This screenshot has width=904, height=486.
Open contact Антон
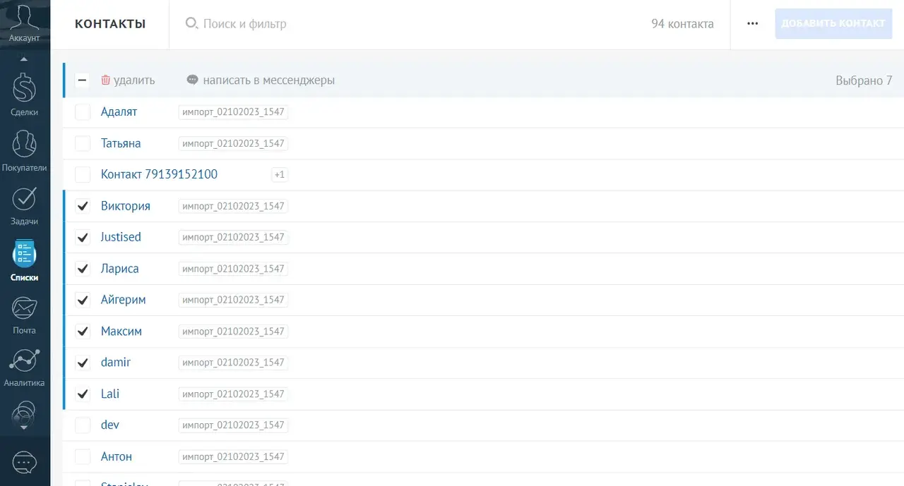(x=117, y=456)
